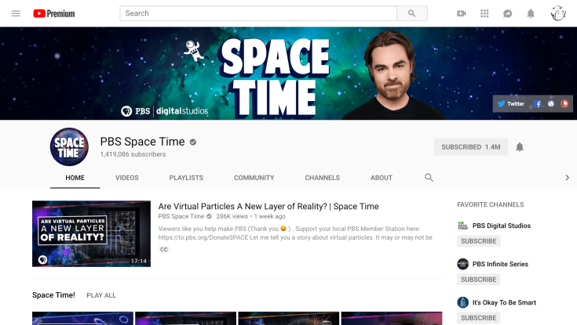Click the 1,419,086 subscribers text
Screen dimensions: 577x325
click(133, 154)
